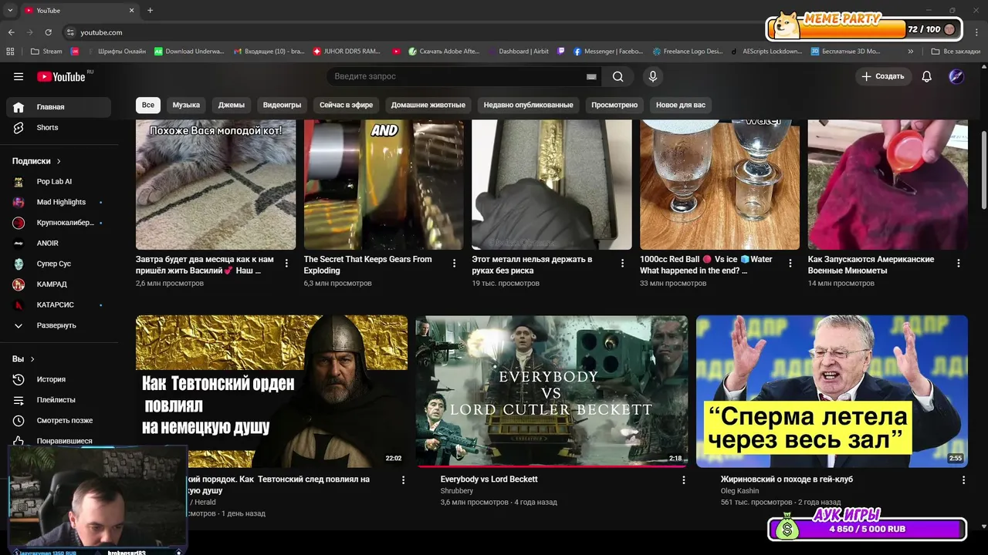Select the Музыка filter chip
This screenshot has width=988, height=555.
point(186,105)
